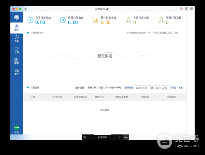Image resolution: width=205 pixels, height=155 pixels.
Task: Click the 打赏设备类型 column header
Action: (x=121, y=97)
